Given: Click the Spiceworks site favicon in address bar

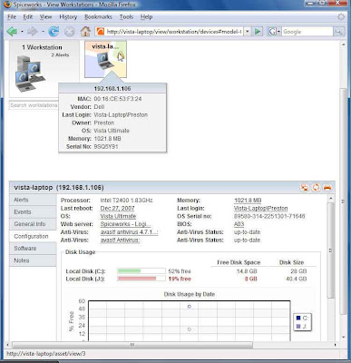Looking at the screenshot, I should [101, 32].
